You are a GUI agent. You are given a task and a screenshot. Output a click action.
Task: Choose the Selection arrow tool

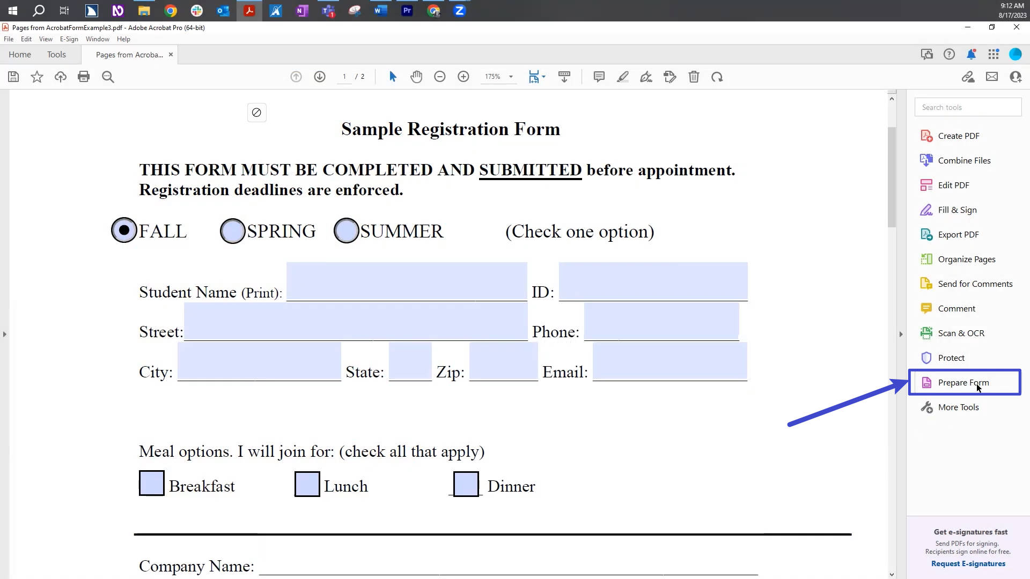[x=393, y=77]
